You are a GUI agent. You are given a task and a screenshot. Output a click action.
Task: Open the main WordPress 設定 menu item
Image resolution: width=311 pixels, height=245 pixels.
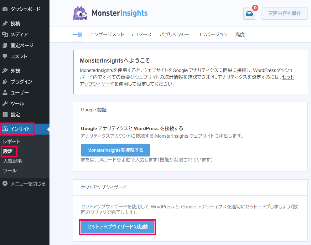pyautogui.click(x=15, y=115)
